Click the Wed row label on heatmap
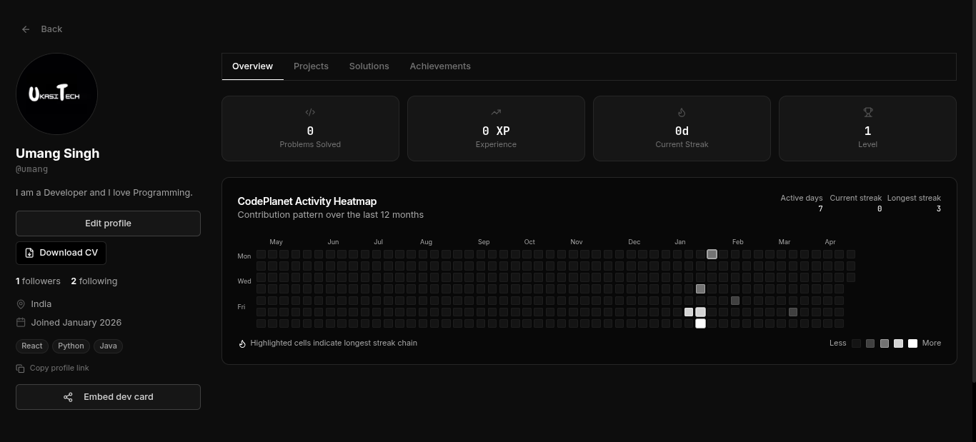The width and height of the screenshot is (976, 442). coord(244,281)
